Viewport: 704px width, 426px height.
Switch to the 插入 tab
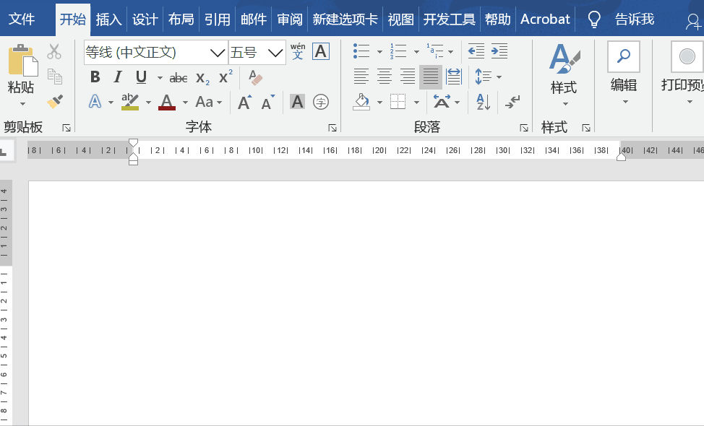108,19
